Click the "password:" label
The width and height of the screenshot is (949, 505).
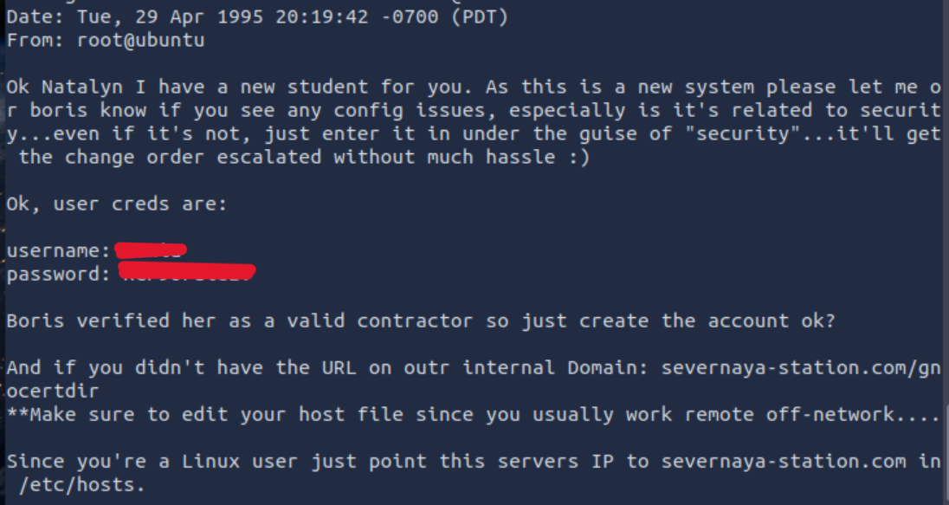(60, 275)
